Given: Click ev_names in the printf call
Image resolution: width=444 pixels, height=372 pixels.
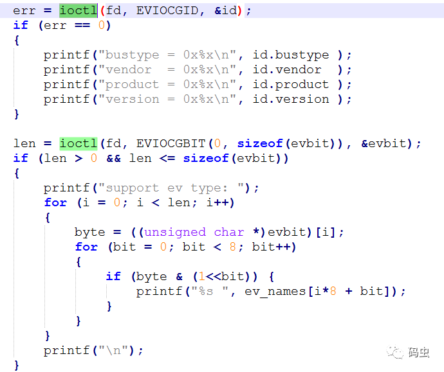Looking at the screenshot, I should click(x=275, y=291).
